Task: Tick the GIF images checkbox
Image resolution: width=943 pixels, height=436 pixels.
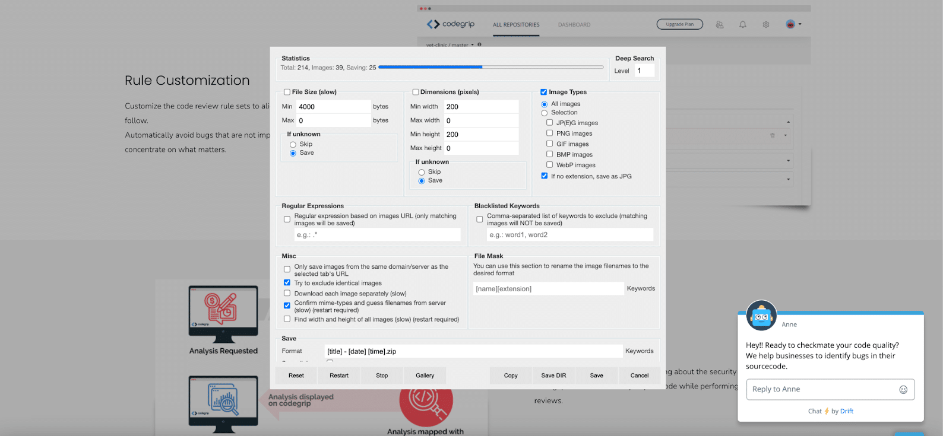Action: tap(550, 144)
